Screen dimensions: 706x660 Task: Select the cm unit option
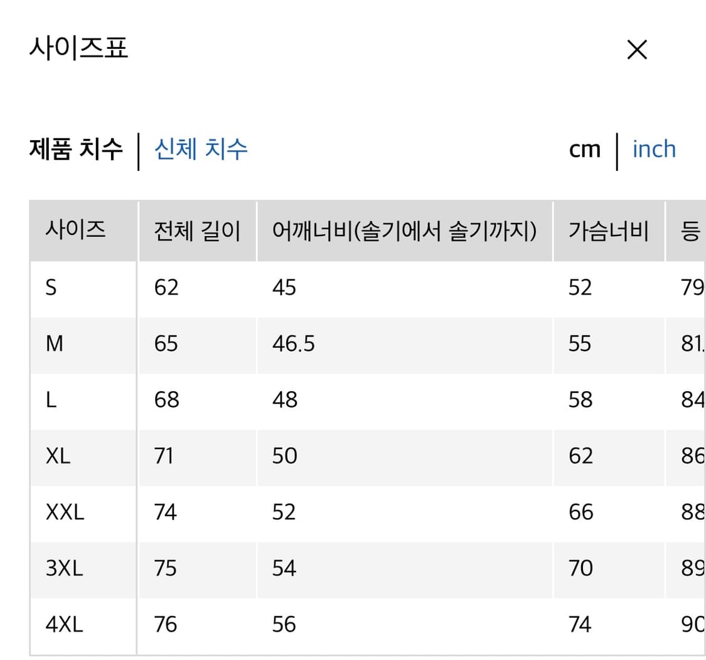point(584,149)
